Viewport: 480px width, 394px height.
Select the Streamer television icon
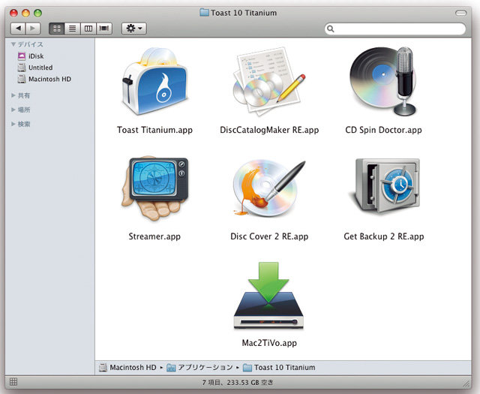pyautogui.click(x=154, y=188)
